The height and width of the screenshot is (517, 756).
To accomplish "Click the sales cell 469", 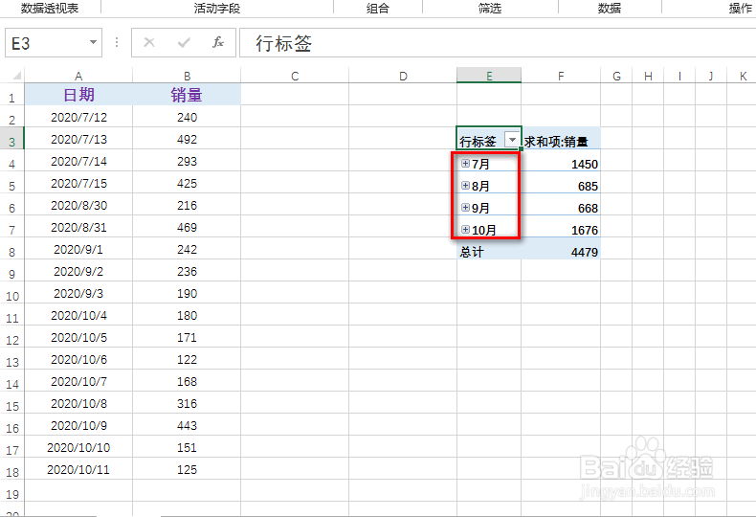I will 187,227.
